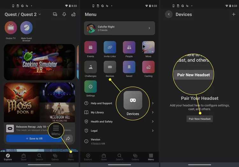This screenshot has height=167, width=239.
Task: Expand the Health and Safety row
Action: tap(119, 122)
